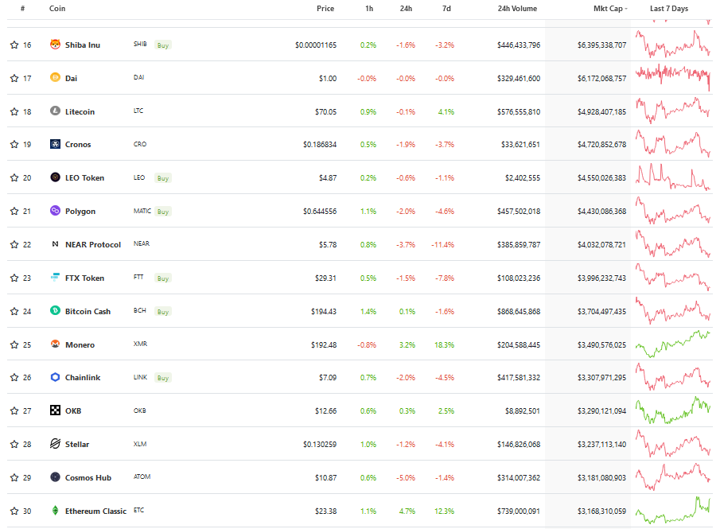Image resolution: width=720 pixels, height=529 pixels.
Task: Favorite Stellar with its star
Action: coord(14,444)
